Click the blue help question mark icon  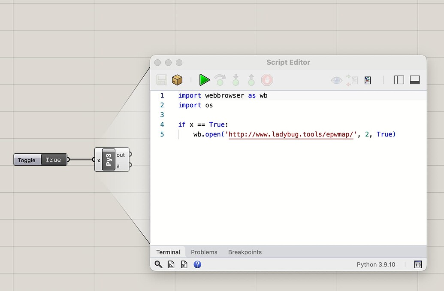pos(197,264)
